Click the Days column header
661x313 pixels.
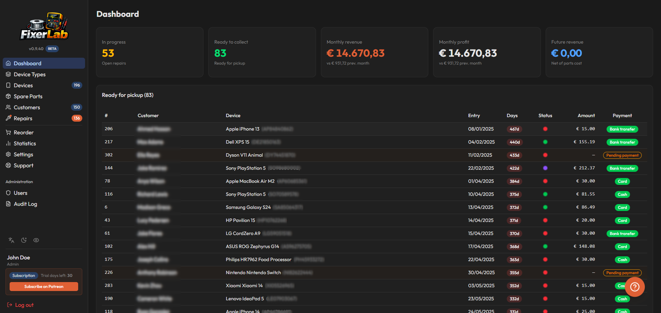(512, 115)
